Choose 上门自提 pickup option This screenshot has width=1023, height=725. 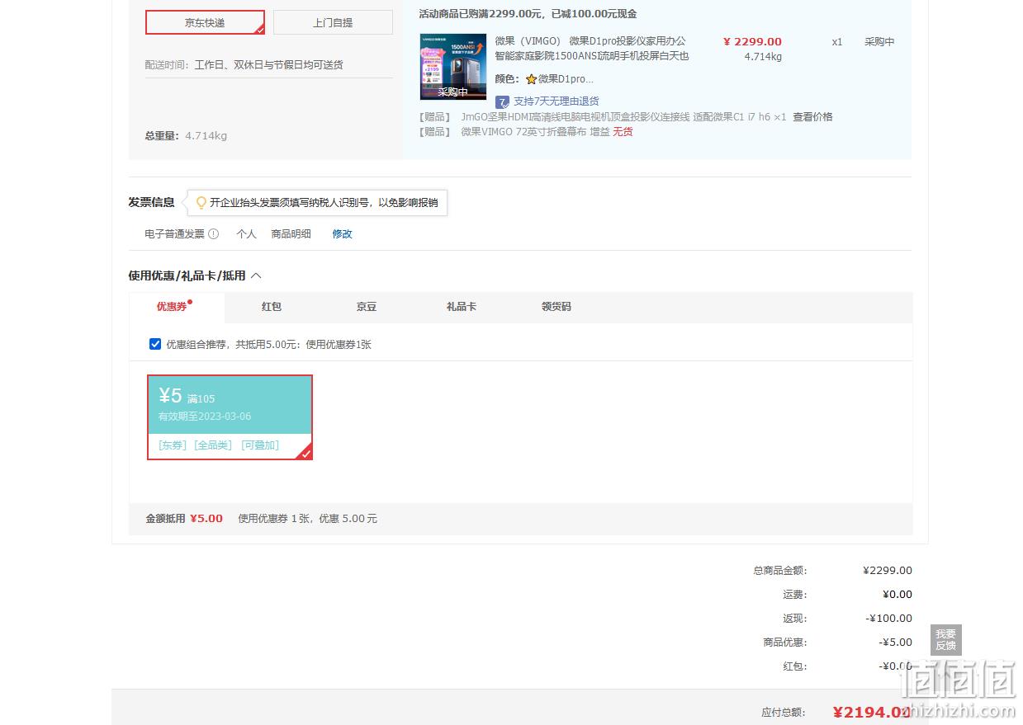tap(333, 22)
